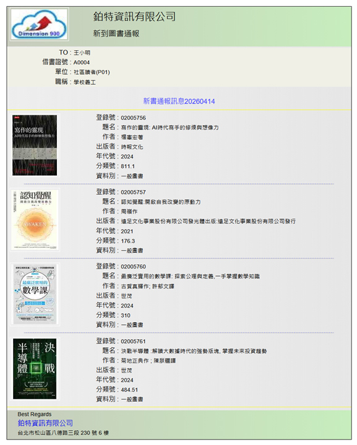Click the year value 2021

(127, 231)
